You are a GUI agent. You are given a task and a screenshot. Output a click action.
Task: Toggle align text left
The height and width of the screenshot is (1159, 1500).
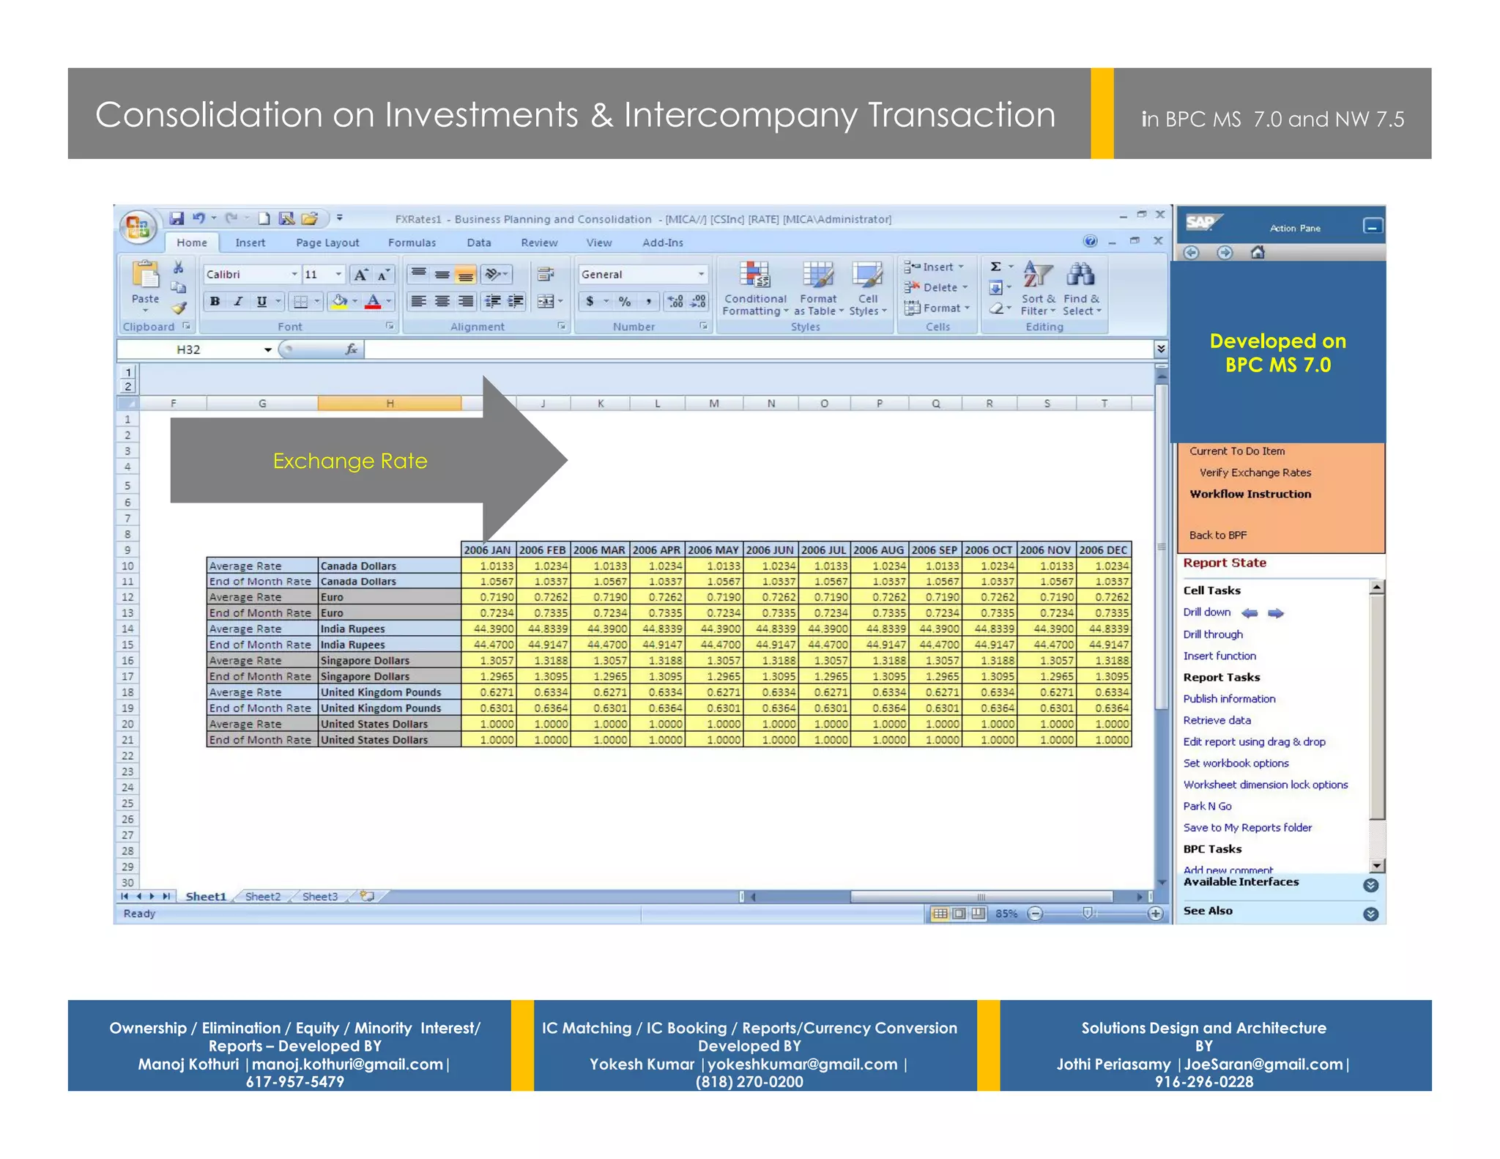tap(418, 301)
